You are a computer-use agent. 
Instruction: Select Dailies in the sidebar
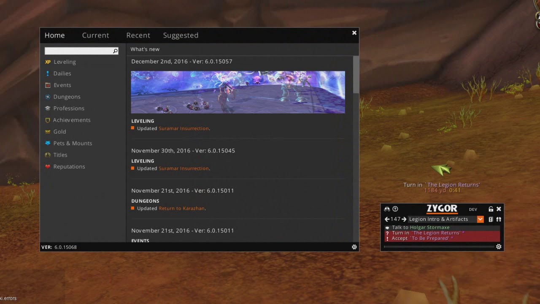click(x=62, y=73)
